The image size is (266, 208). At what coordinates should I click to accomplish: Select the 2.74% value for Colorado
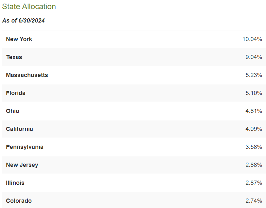pos(254,201)
